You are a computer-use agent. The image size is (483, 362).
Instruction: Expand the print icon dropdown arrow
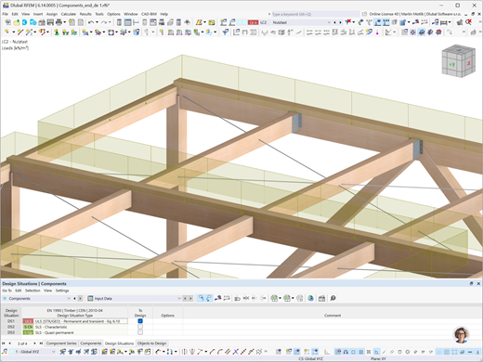coord(64,22)
